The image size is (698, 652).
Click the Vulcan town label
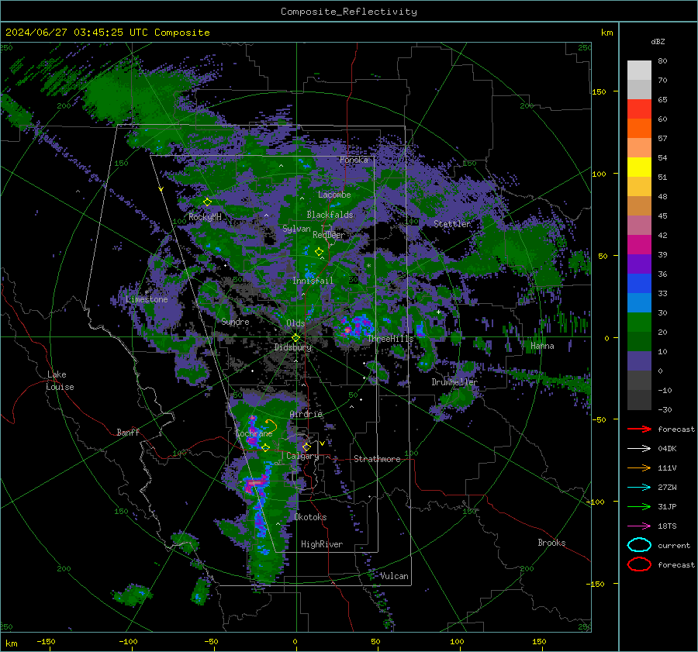(394, 576)
